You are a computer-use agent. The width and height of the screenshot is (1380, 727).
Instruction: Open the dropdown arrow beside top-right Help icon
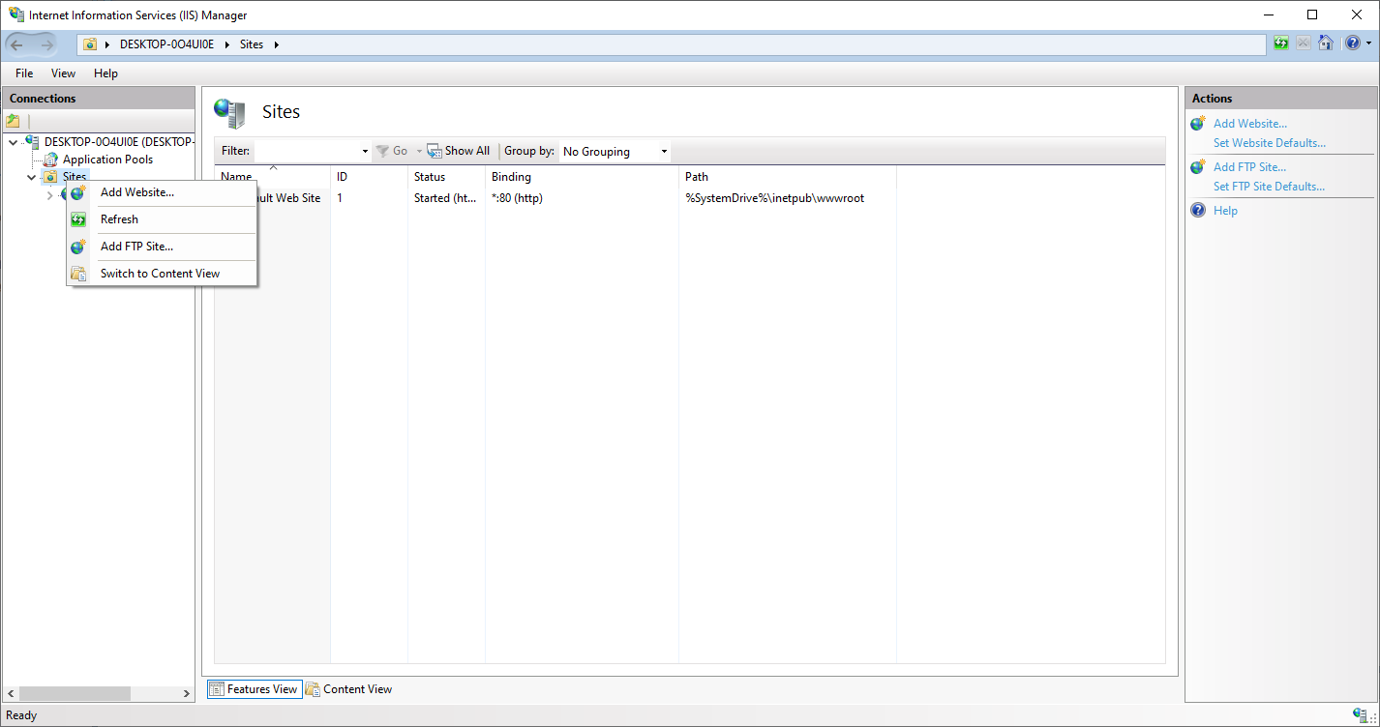click(1368, 44)
